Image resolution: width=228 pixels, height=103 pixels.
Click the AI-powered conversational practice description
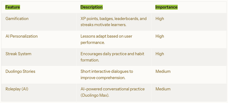(x=113, y=92)
